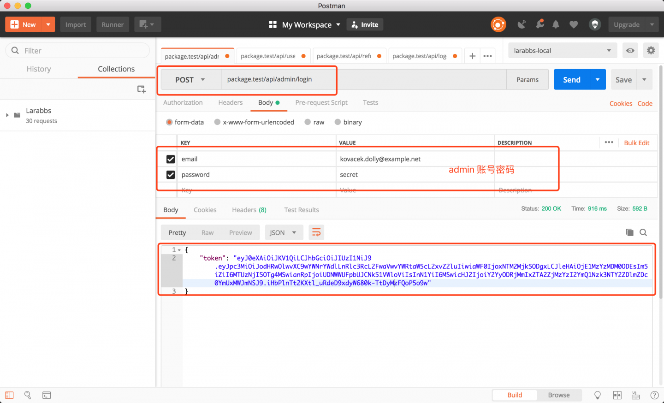
Task: Open the tab options ellipsis menu
Action: click(x=487, y=56)
